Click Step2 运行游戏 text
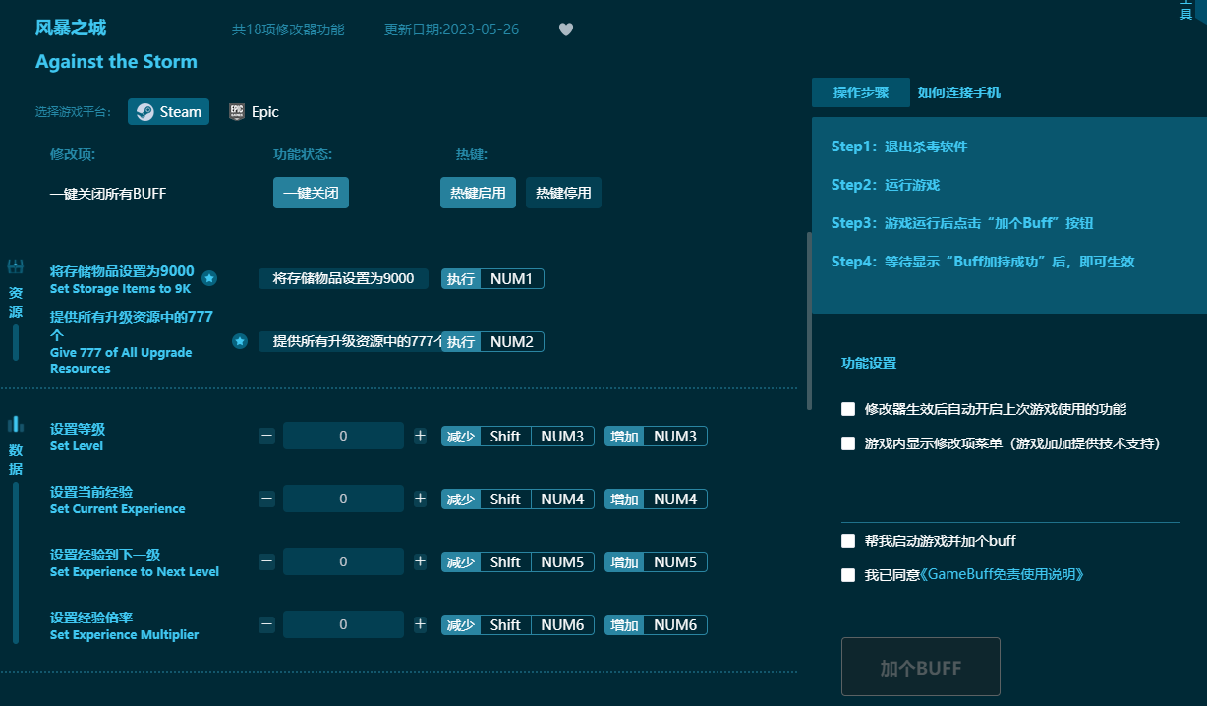Viewport: 1207px width, 706px height. click(x=886, y=185)
